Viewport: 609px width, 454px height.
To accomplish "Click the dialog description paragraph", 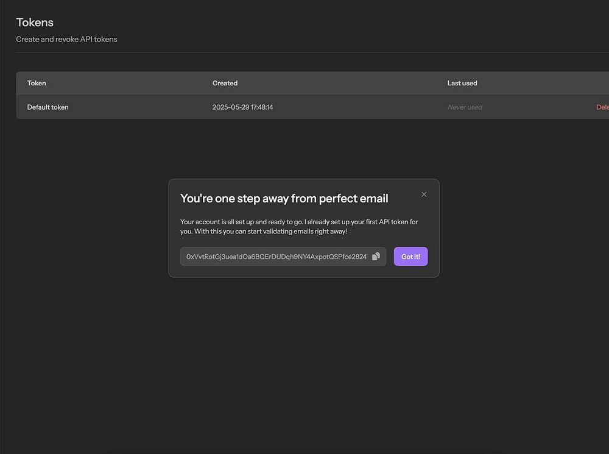I will [x=299, y=227].
